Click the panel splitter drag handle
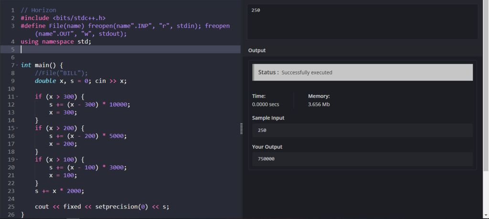Viewport: 489px width, 219px height. pyautogui.click(x=241, y=129)
